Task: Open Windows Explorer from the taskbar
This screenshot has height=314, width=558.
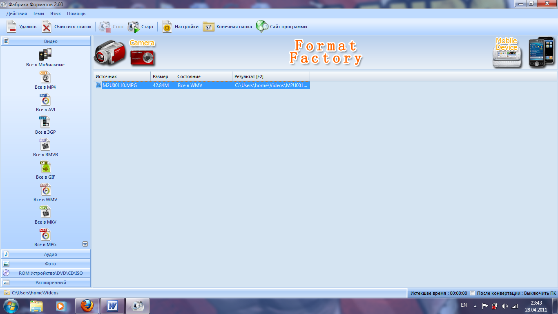Action: [x=36, y=306]
